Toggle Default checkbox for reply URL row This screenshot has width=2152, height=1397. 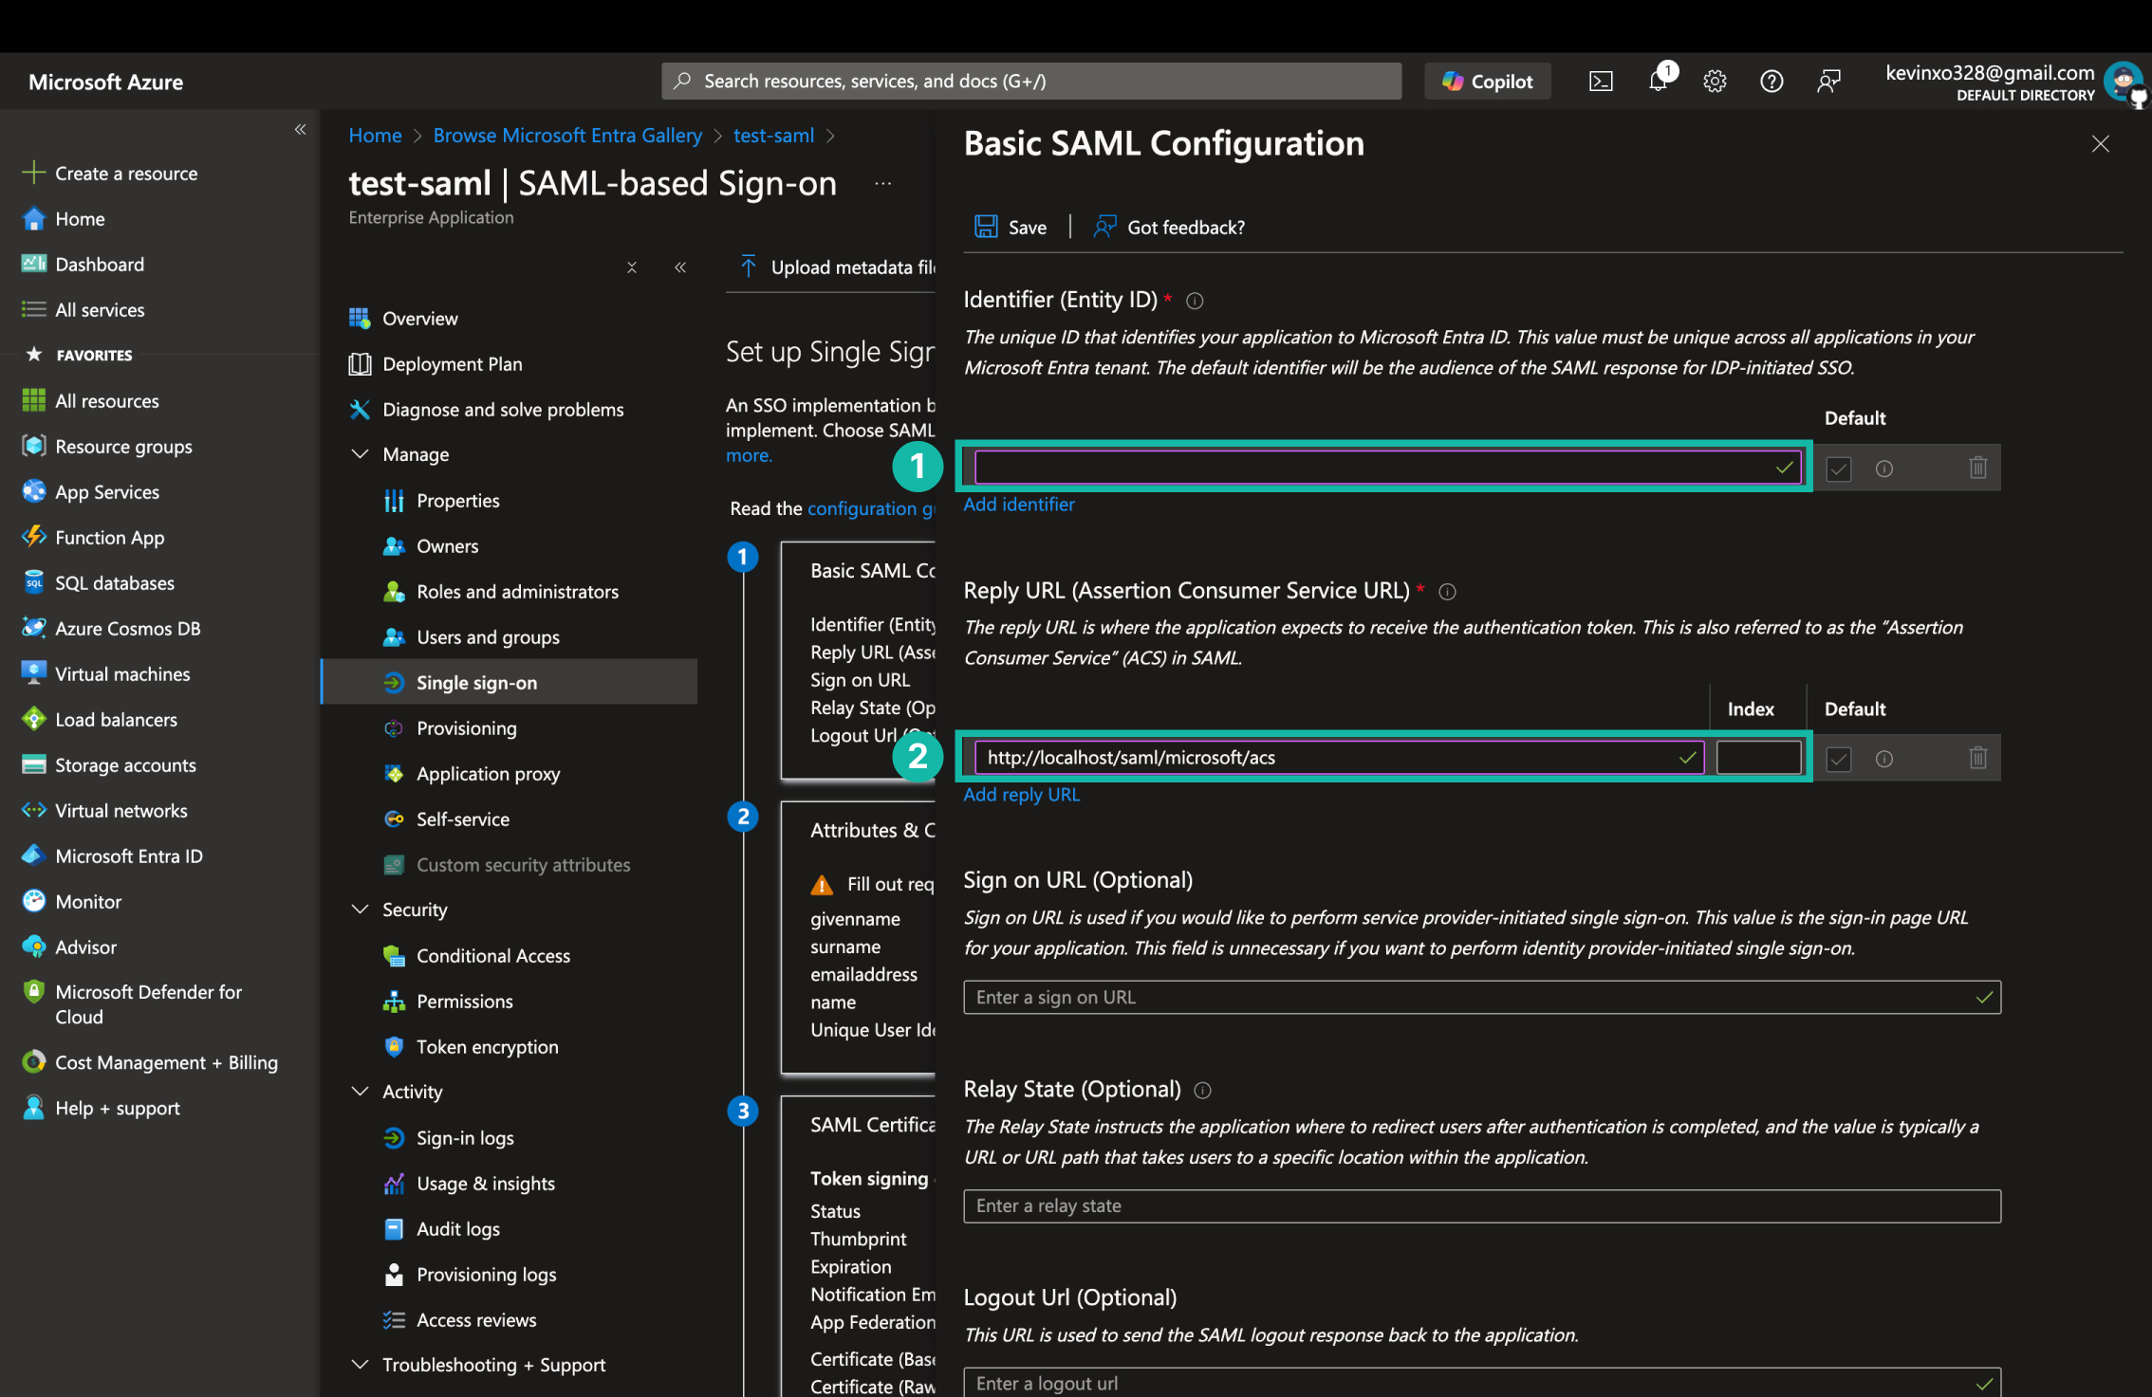point(1839,760)
